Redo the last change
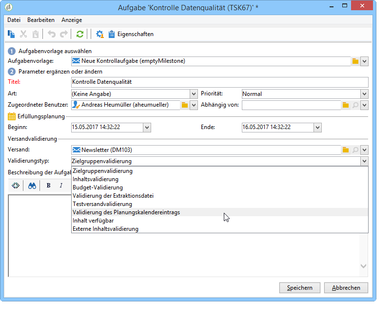The image size is (392, 317). [x=64, y=34]
